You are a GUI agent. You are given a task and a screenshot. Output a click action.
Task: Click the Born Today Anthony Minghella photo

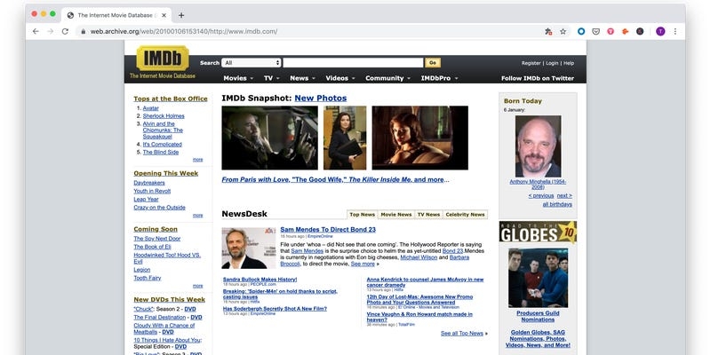tap(538, 146)
